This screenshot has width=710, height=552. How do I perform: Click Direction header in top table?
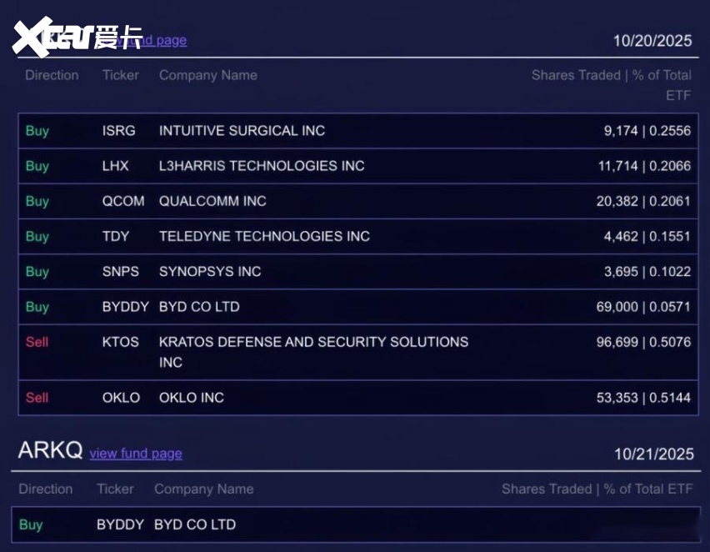point(52,75)
